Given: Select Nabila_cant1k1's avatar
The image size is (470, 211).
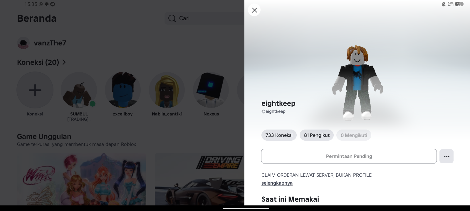Looking at the screenshot, I should point(167,90).
